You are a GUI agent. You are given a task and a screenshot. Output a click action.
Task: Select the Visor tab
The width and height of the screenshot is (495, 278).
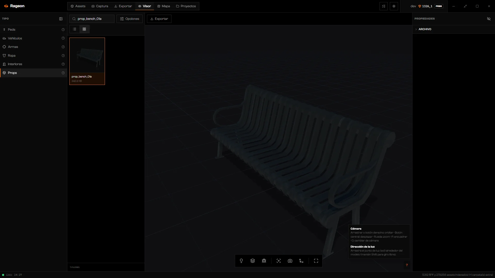[x=145, y=6]
